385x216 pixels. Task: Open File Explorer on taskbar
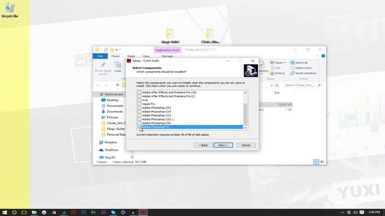click(x=34, y=212)
